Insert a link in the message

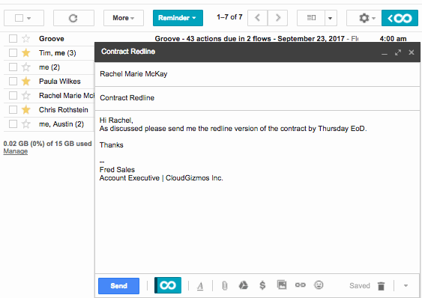[x=301, y=285]
